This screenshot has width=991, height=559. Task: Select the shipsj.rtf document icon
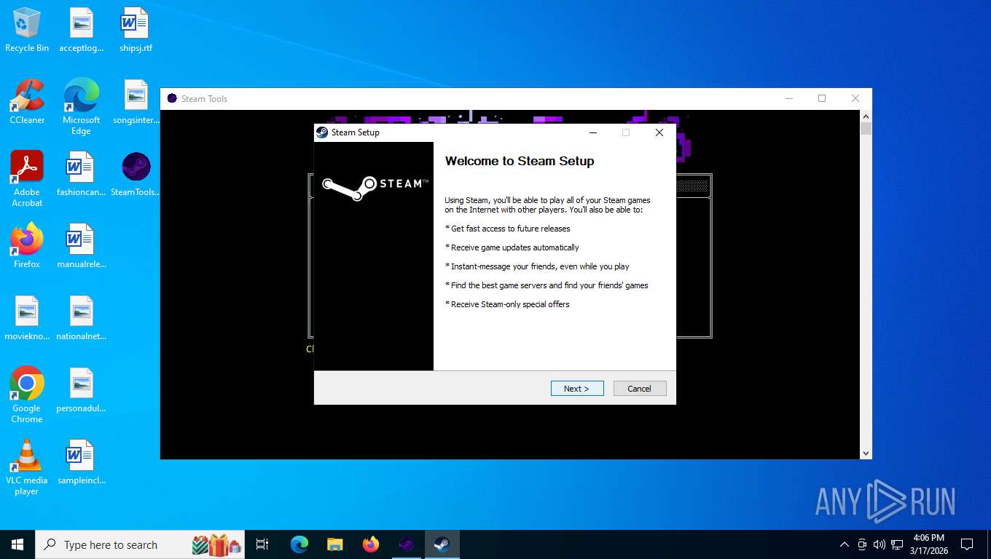tap(136, 30)
